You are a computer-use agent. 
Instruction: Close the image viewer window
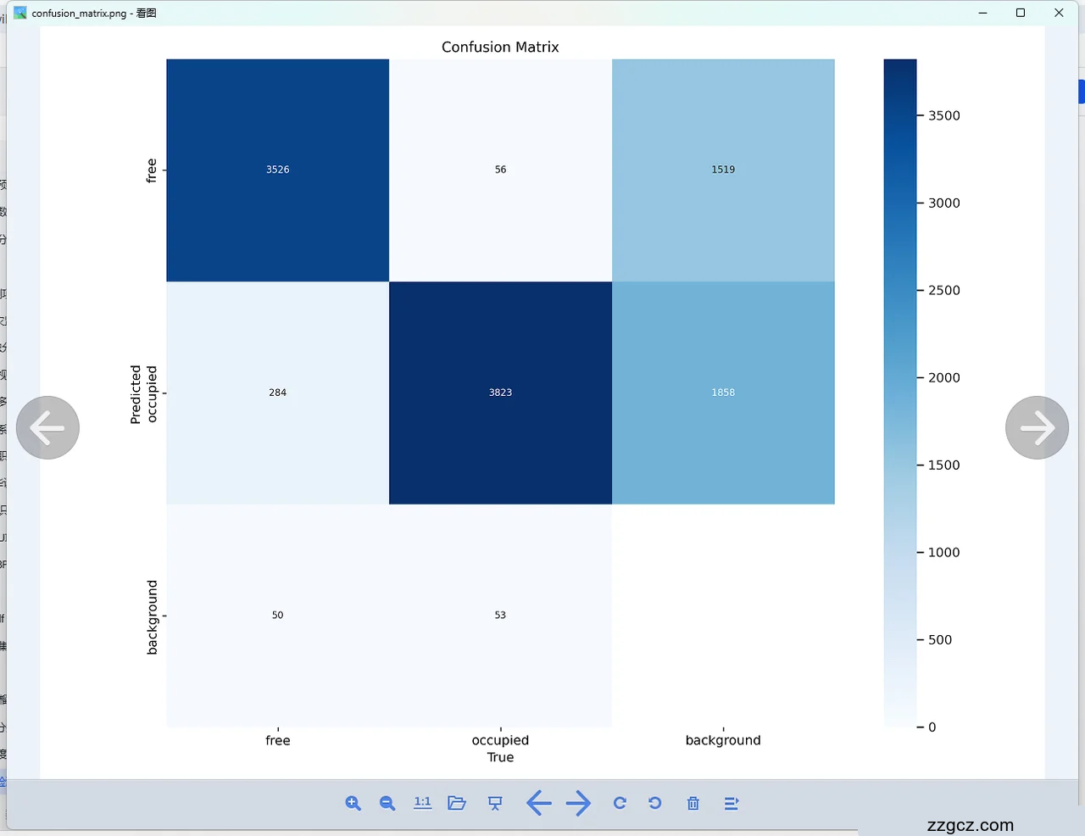click(1059, 13)
